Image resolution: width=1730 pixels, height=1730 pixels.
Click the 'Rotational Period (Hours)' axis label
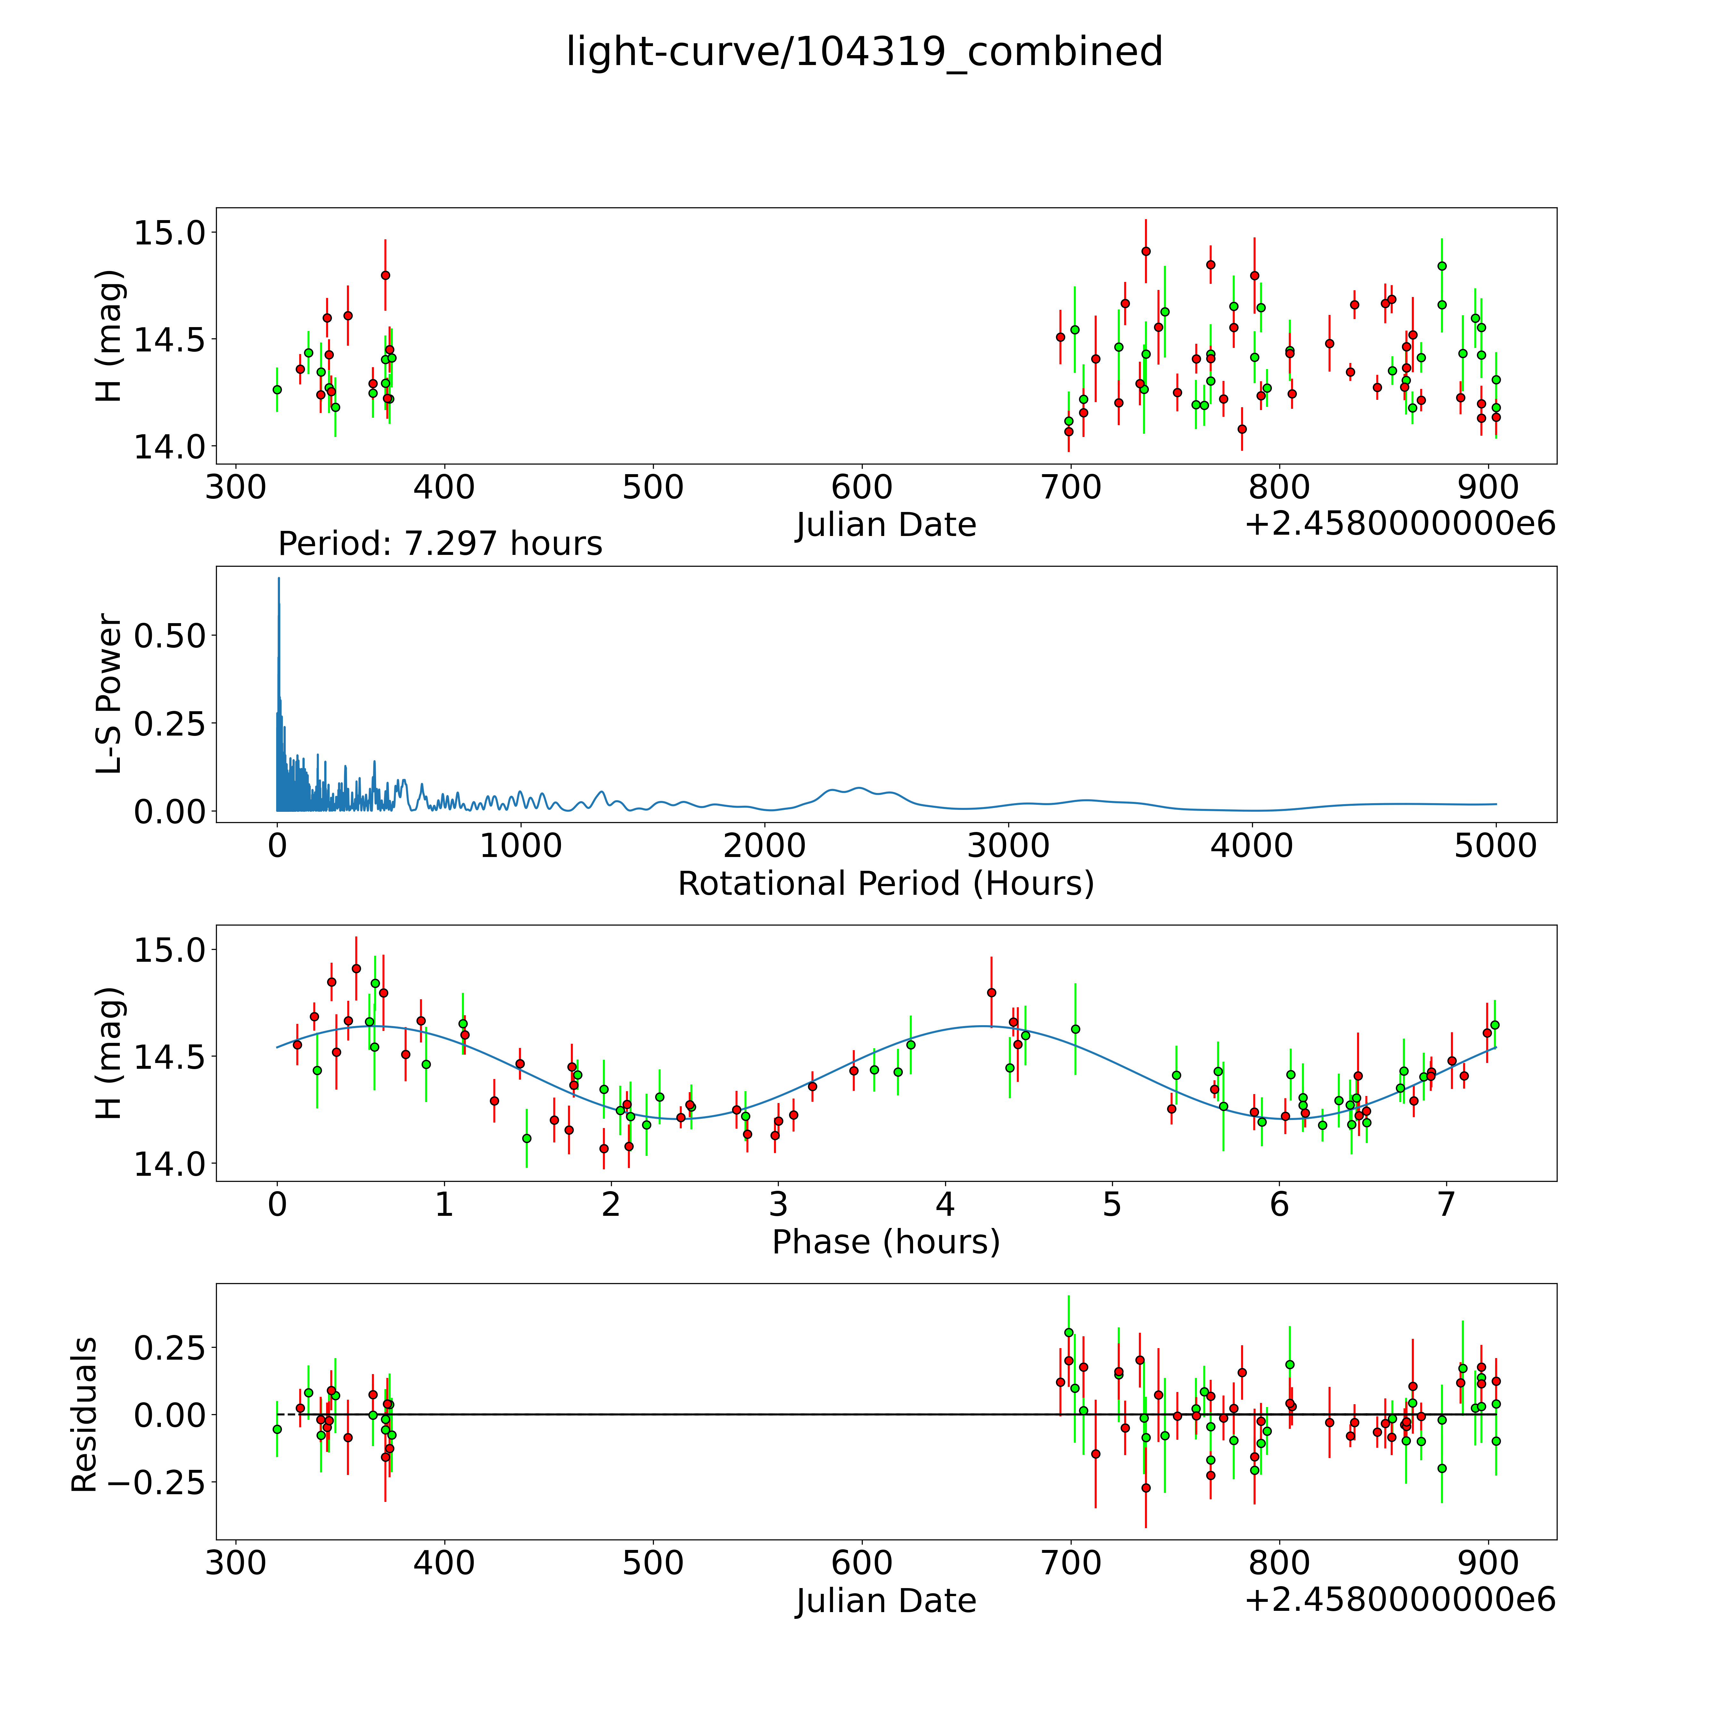[886, 884]
